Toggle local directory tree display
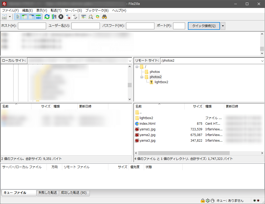Screen dimensions: 265x204 (25, 17)
